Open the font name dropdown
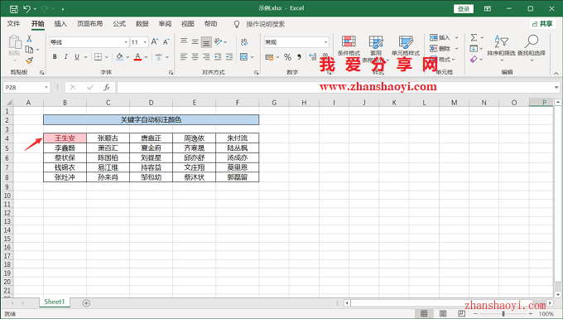This screenshot has height=319, width=563. pyautogui.click(x=126, y=42)
